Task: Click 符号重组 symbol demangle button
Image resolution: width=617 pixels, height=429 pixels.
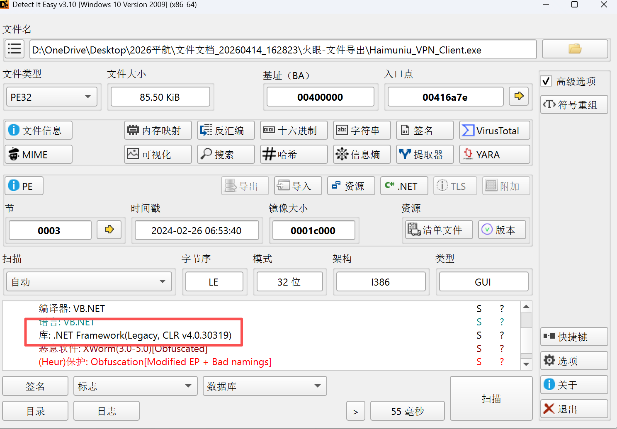Action: pos(574,104)
